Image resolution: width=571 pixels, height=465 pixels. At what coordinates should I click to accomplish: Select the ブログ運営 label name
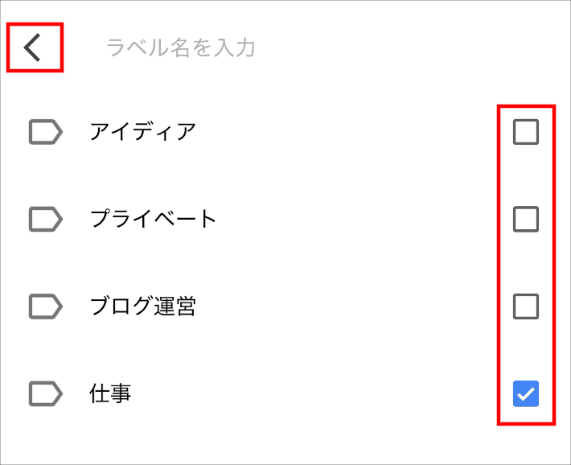[143, 307]
